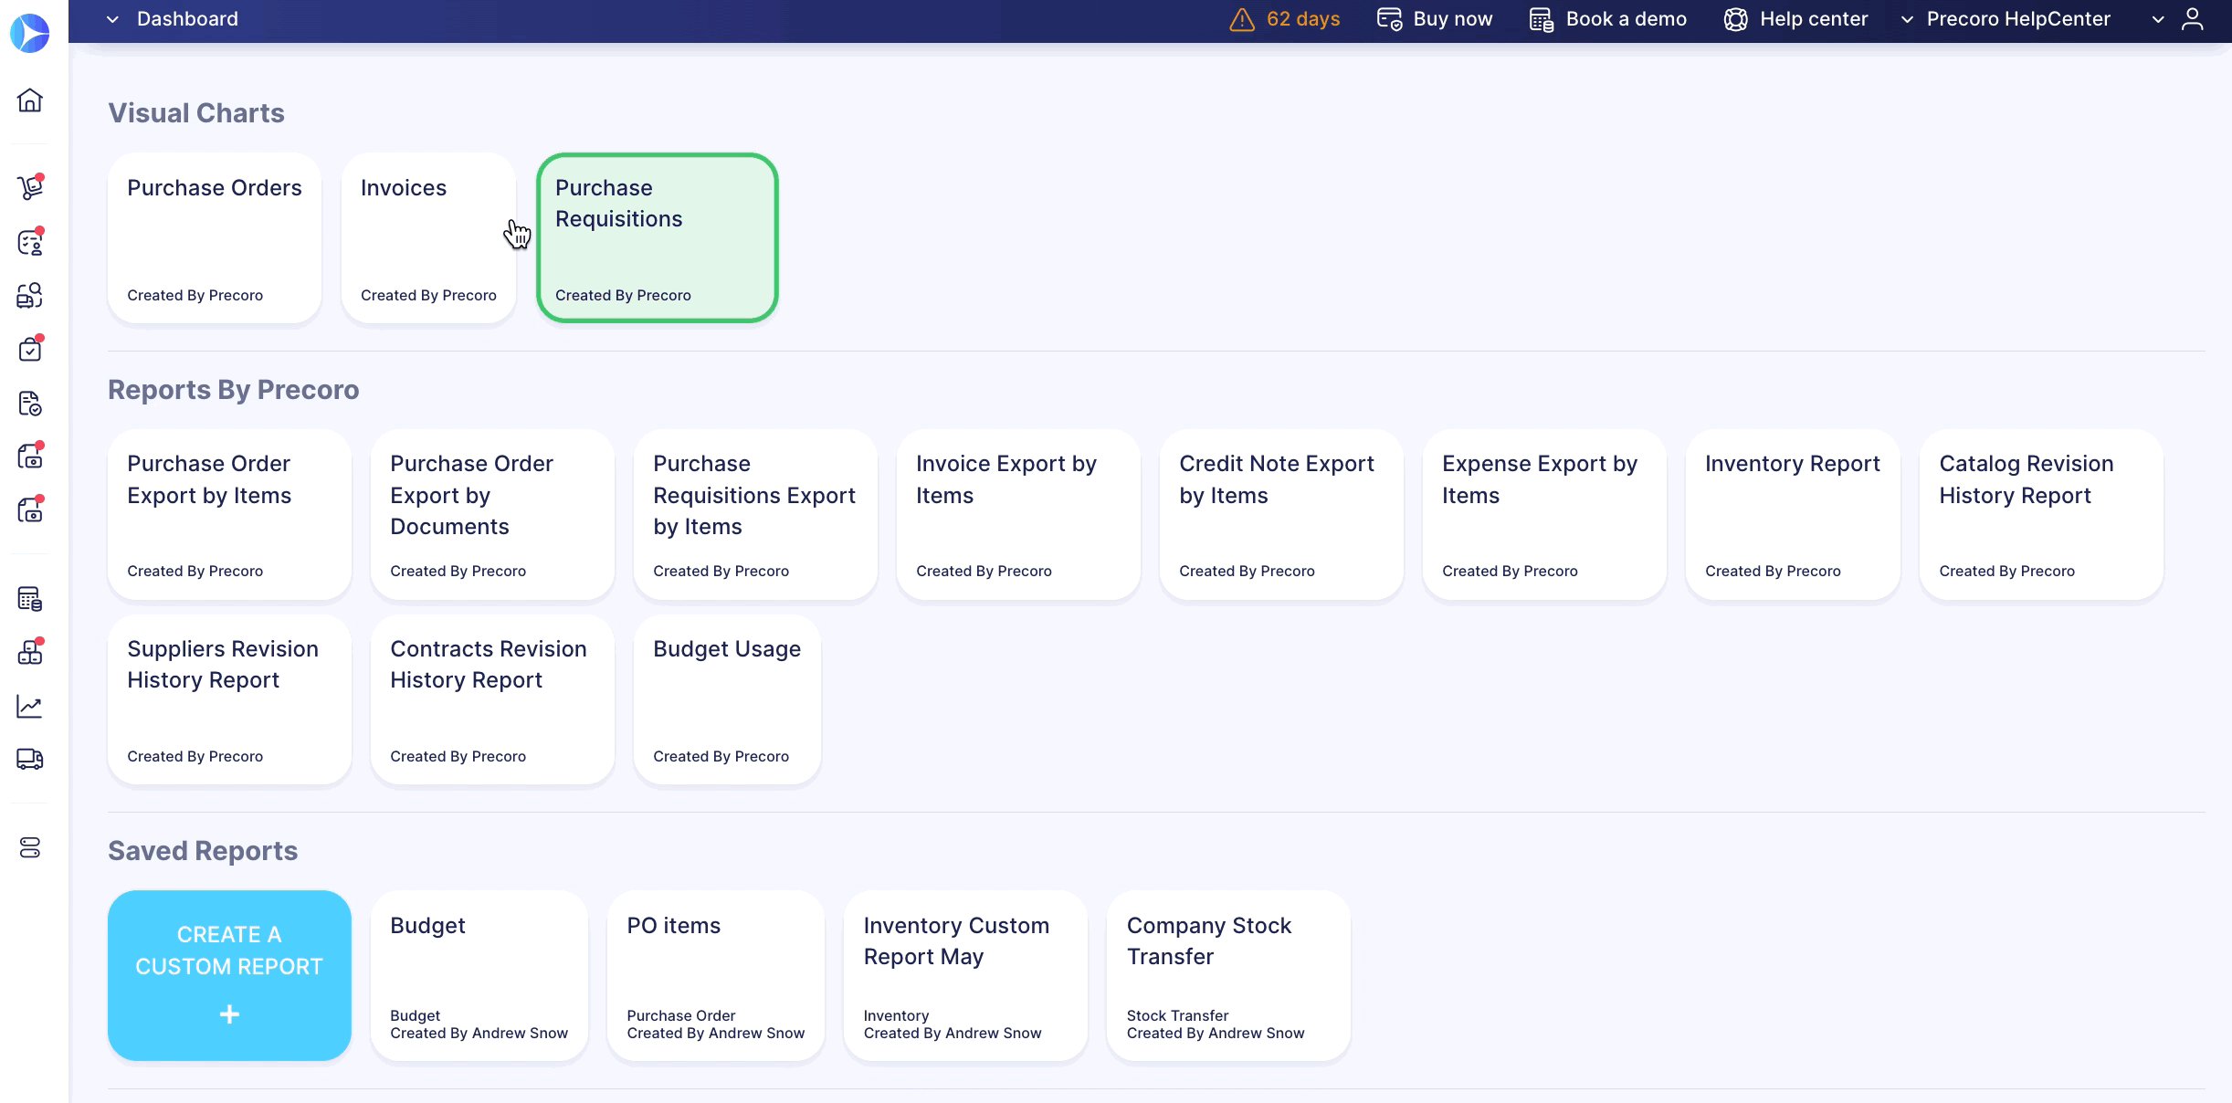Click Book a demo link
2232x1103 pixels.
pos(1626,19)
